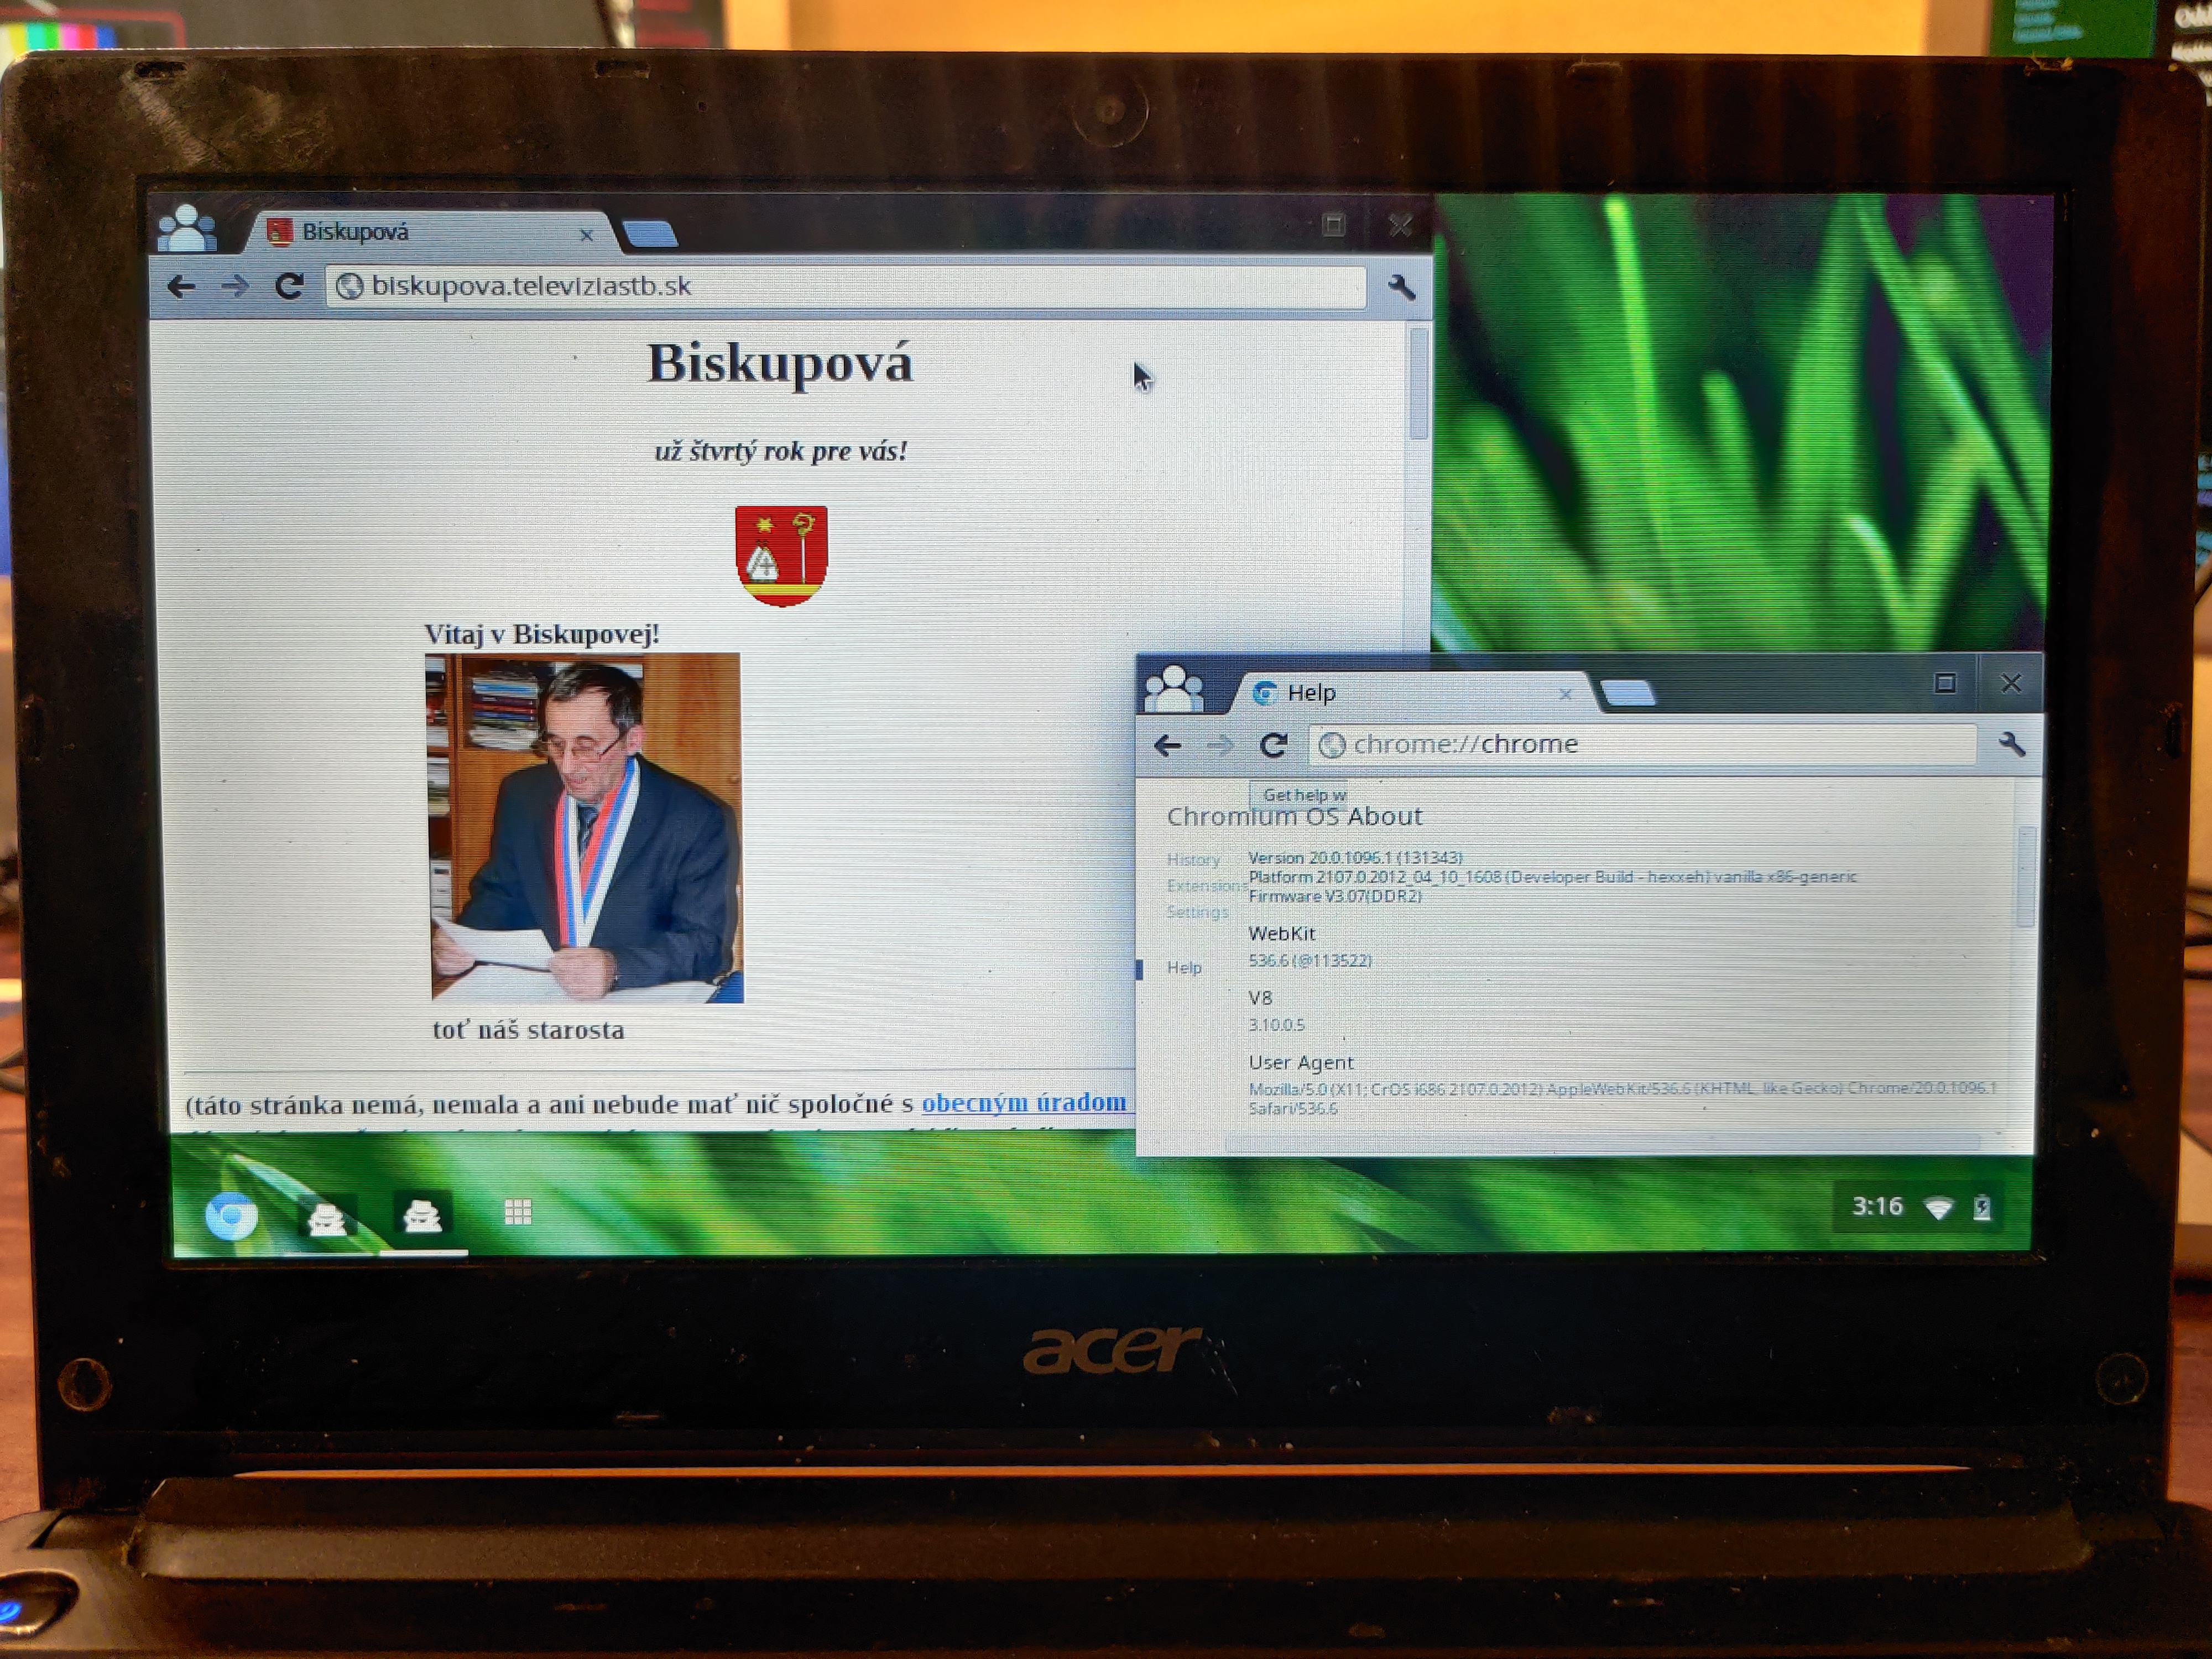Follow the obecným úradom link
This screenshot has height=1659, width=2212.
tap(1024, 1102)
